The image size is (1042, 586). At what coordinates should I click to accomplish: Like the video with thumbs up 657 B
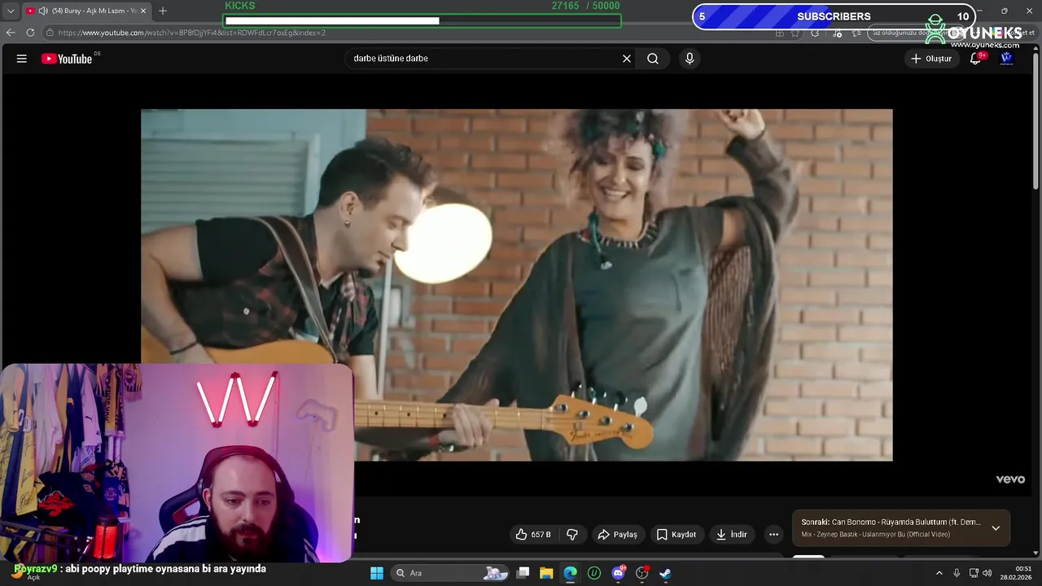click(x=533, y=535)
